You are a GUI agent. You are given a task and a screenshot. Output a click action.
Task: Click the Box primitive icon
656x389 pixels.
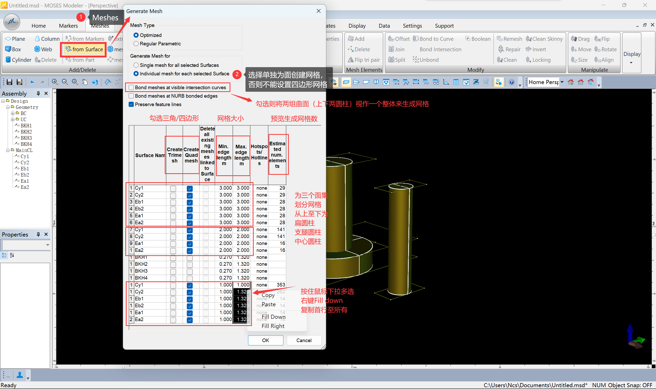(8, 49)
